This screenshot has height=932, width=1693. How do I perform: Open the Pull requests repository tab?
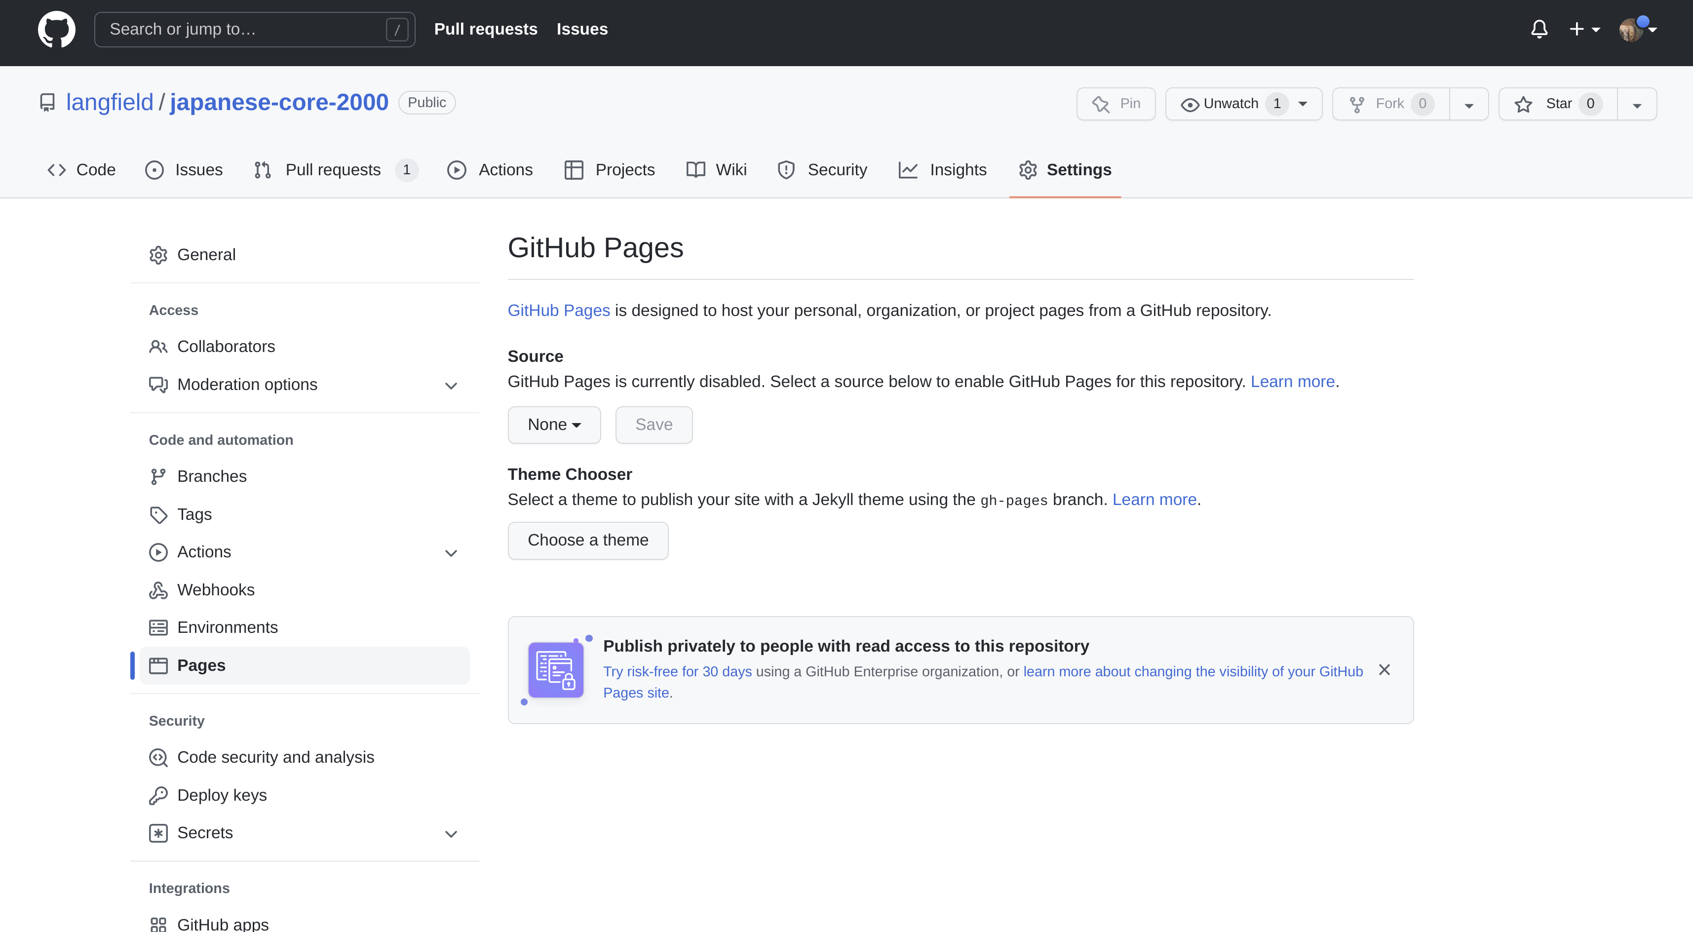(336, 170)
